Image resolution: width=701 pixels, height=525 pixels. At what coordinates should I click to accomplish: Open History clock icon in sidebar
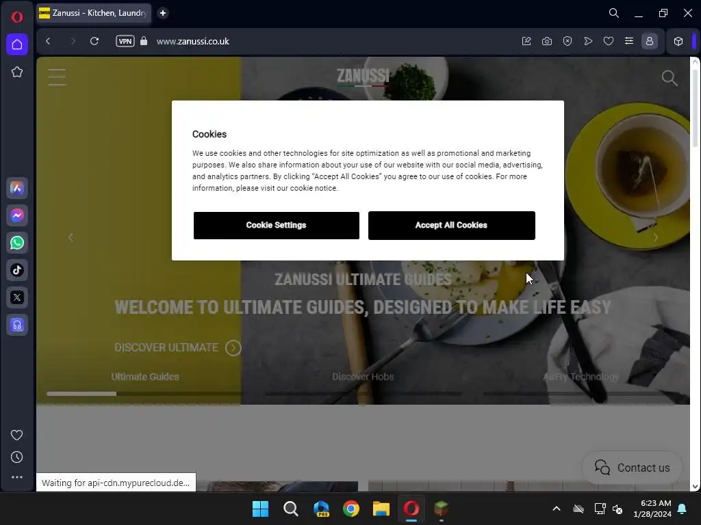point(16,457)
